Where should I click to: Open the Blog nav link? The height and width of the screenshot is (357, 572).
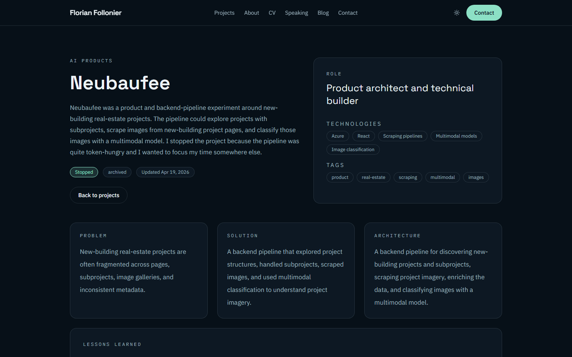[x=323, y=13]
